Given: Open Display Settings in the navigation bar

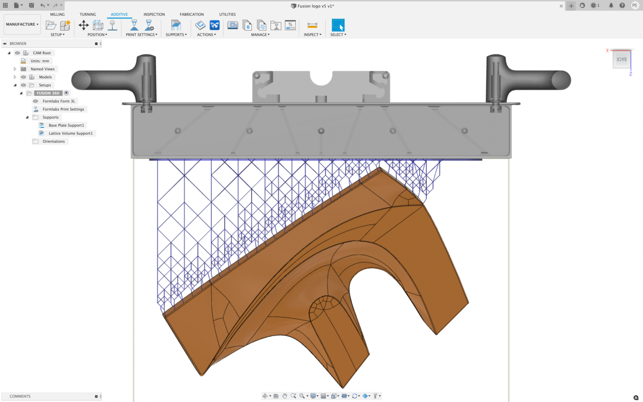Looking at the screenshot, I should pos(313,396).
